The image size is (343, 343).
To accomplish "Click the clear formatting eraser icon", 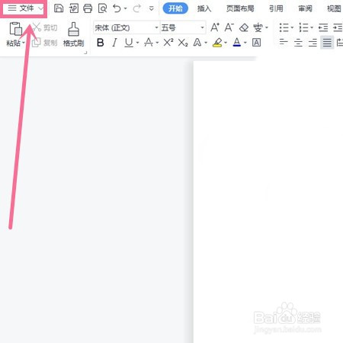I will pos(244,27).
